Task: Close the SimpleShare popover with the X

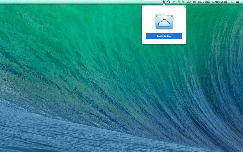Action: tap(185, 7)
